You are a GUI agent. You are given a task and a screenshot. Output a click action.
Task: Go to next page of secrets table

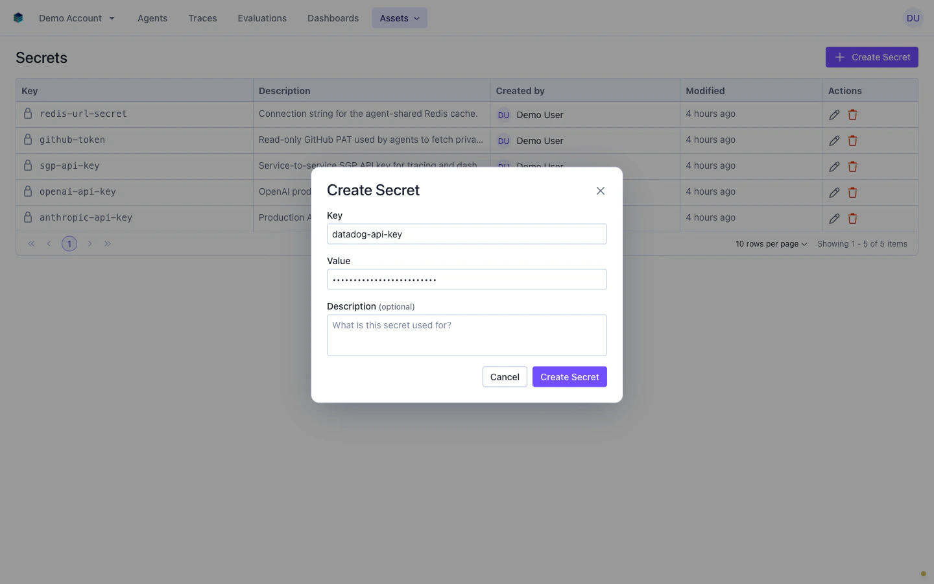tap(90, 244)
